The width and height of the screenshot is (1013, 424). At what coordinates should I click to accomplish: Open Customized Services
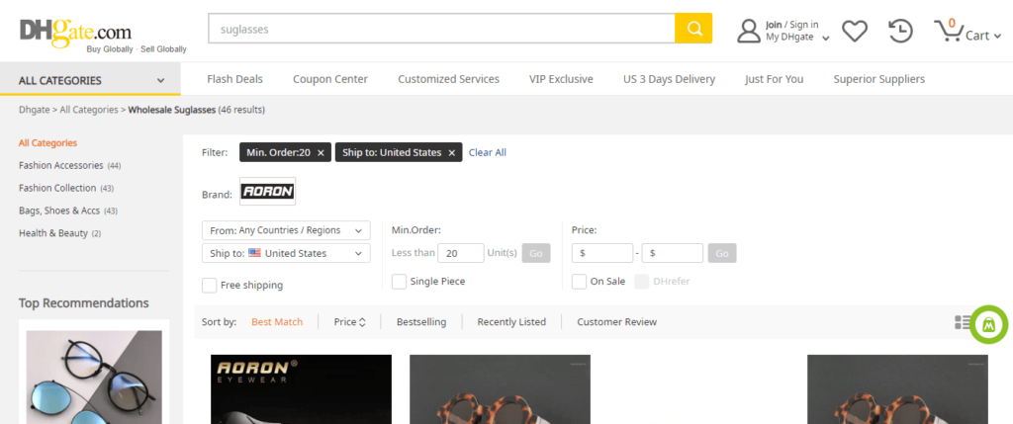(448, 79)
